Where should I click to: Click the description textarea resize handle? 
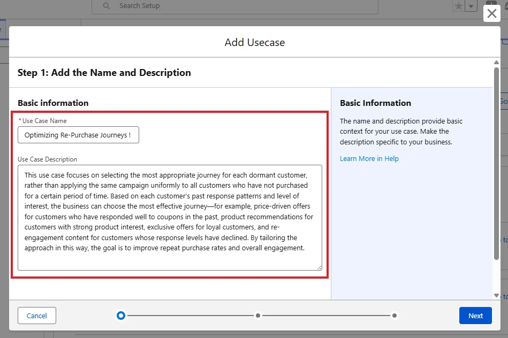point(320,267)
